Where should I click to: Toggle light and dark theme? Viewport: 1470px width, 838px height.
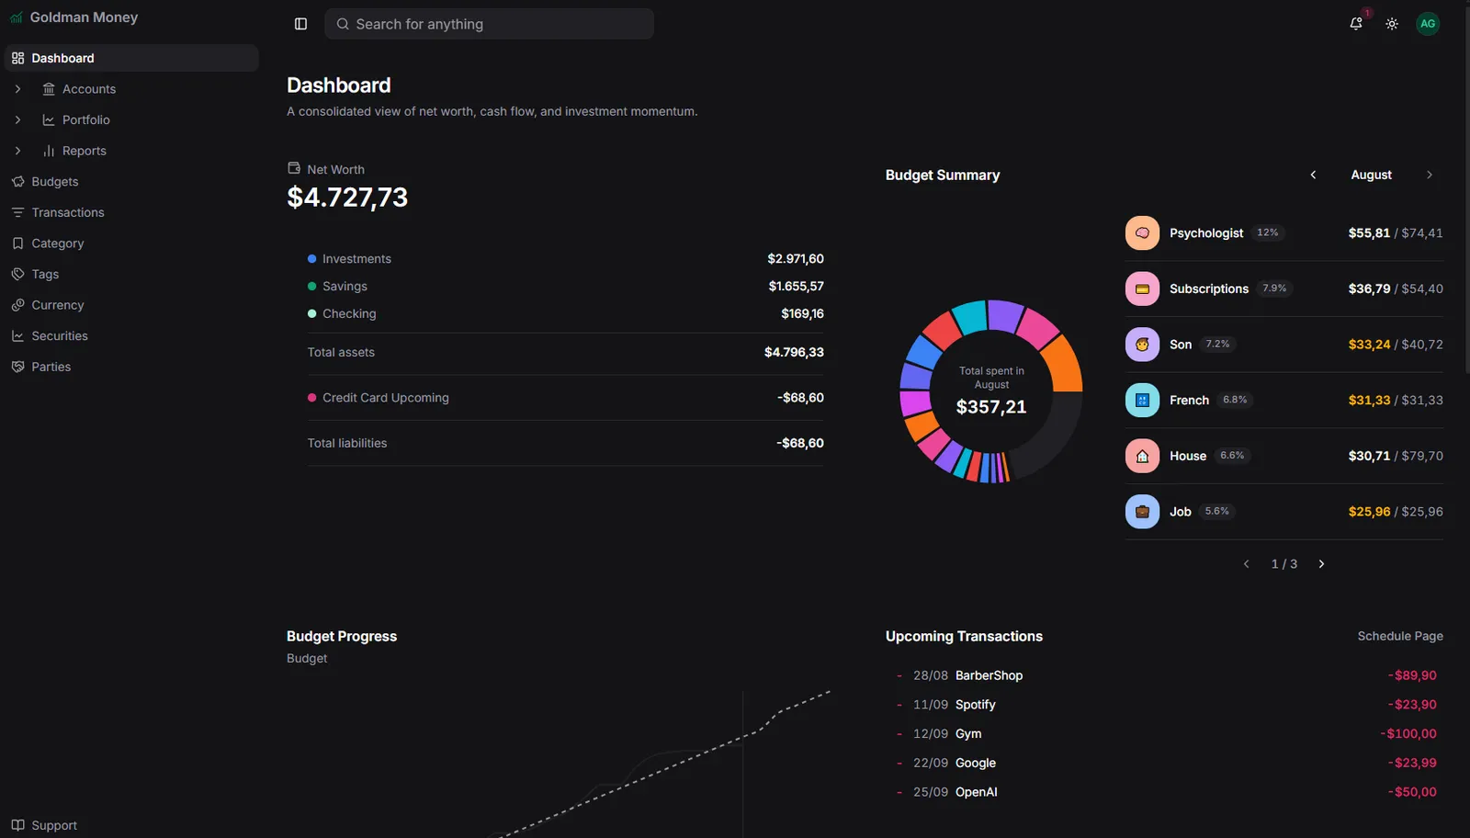tap(1392, 24)
